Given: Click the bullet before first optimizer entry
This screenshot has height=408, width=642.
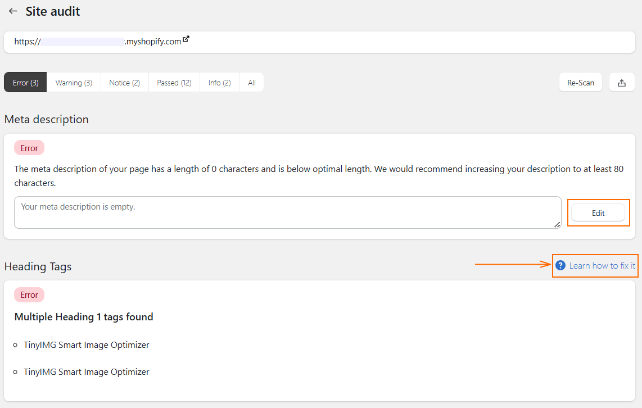Looking at the screenshot, I should pos(15,344).
